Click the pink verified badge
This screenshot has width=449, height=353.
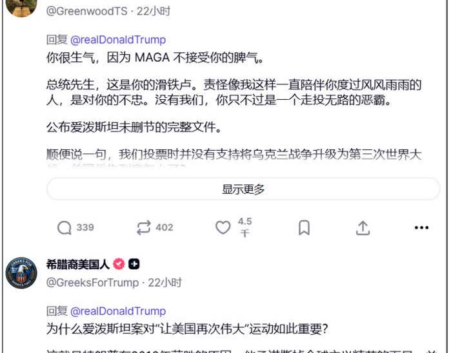[119, 264]
